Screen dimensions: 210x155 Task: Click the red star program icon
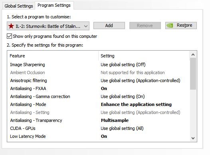(11, 26)
